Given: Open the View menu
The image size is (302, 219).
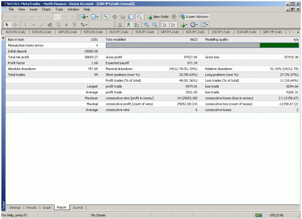Looking at the screenshot, I should (x=22, y=9).
